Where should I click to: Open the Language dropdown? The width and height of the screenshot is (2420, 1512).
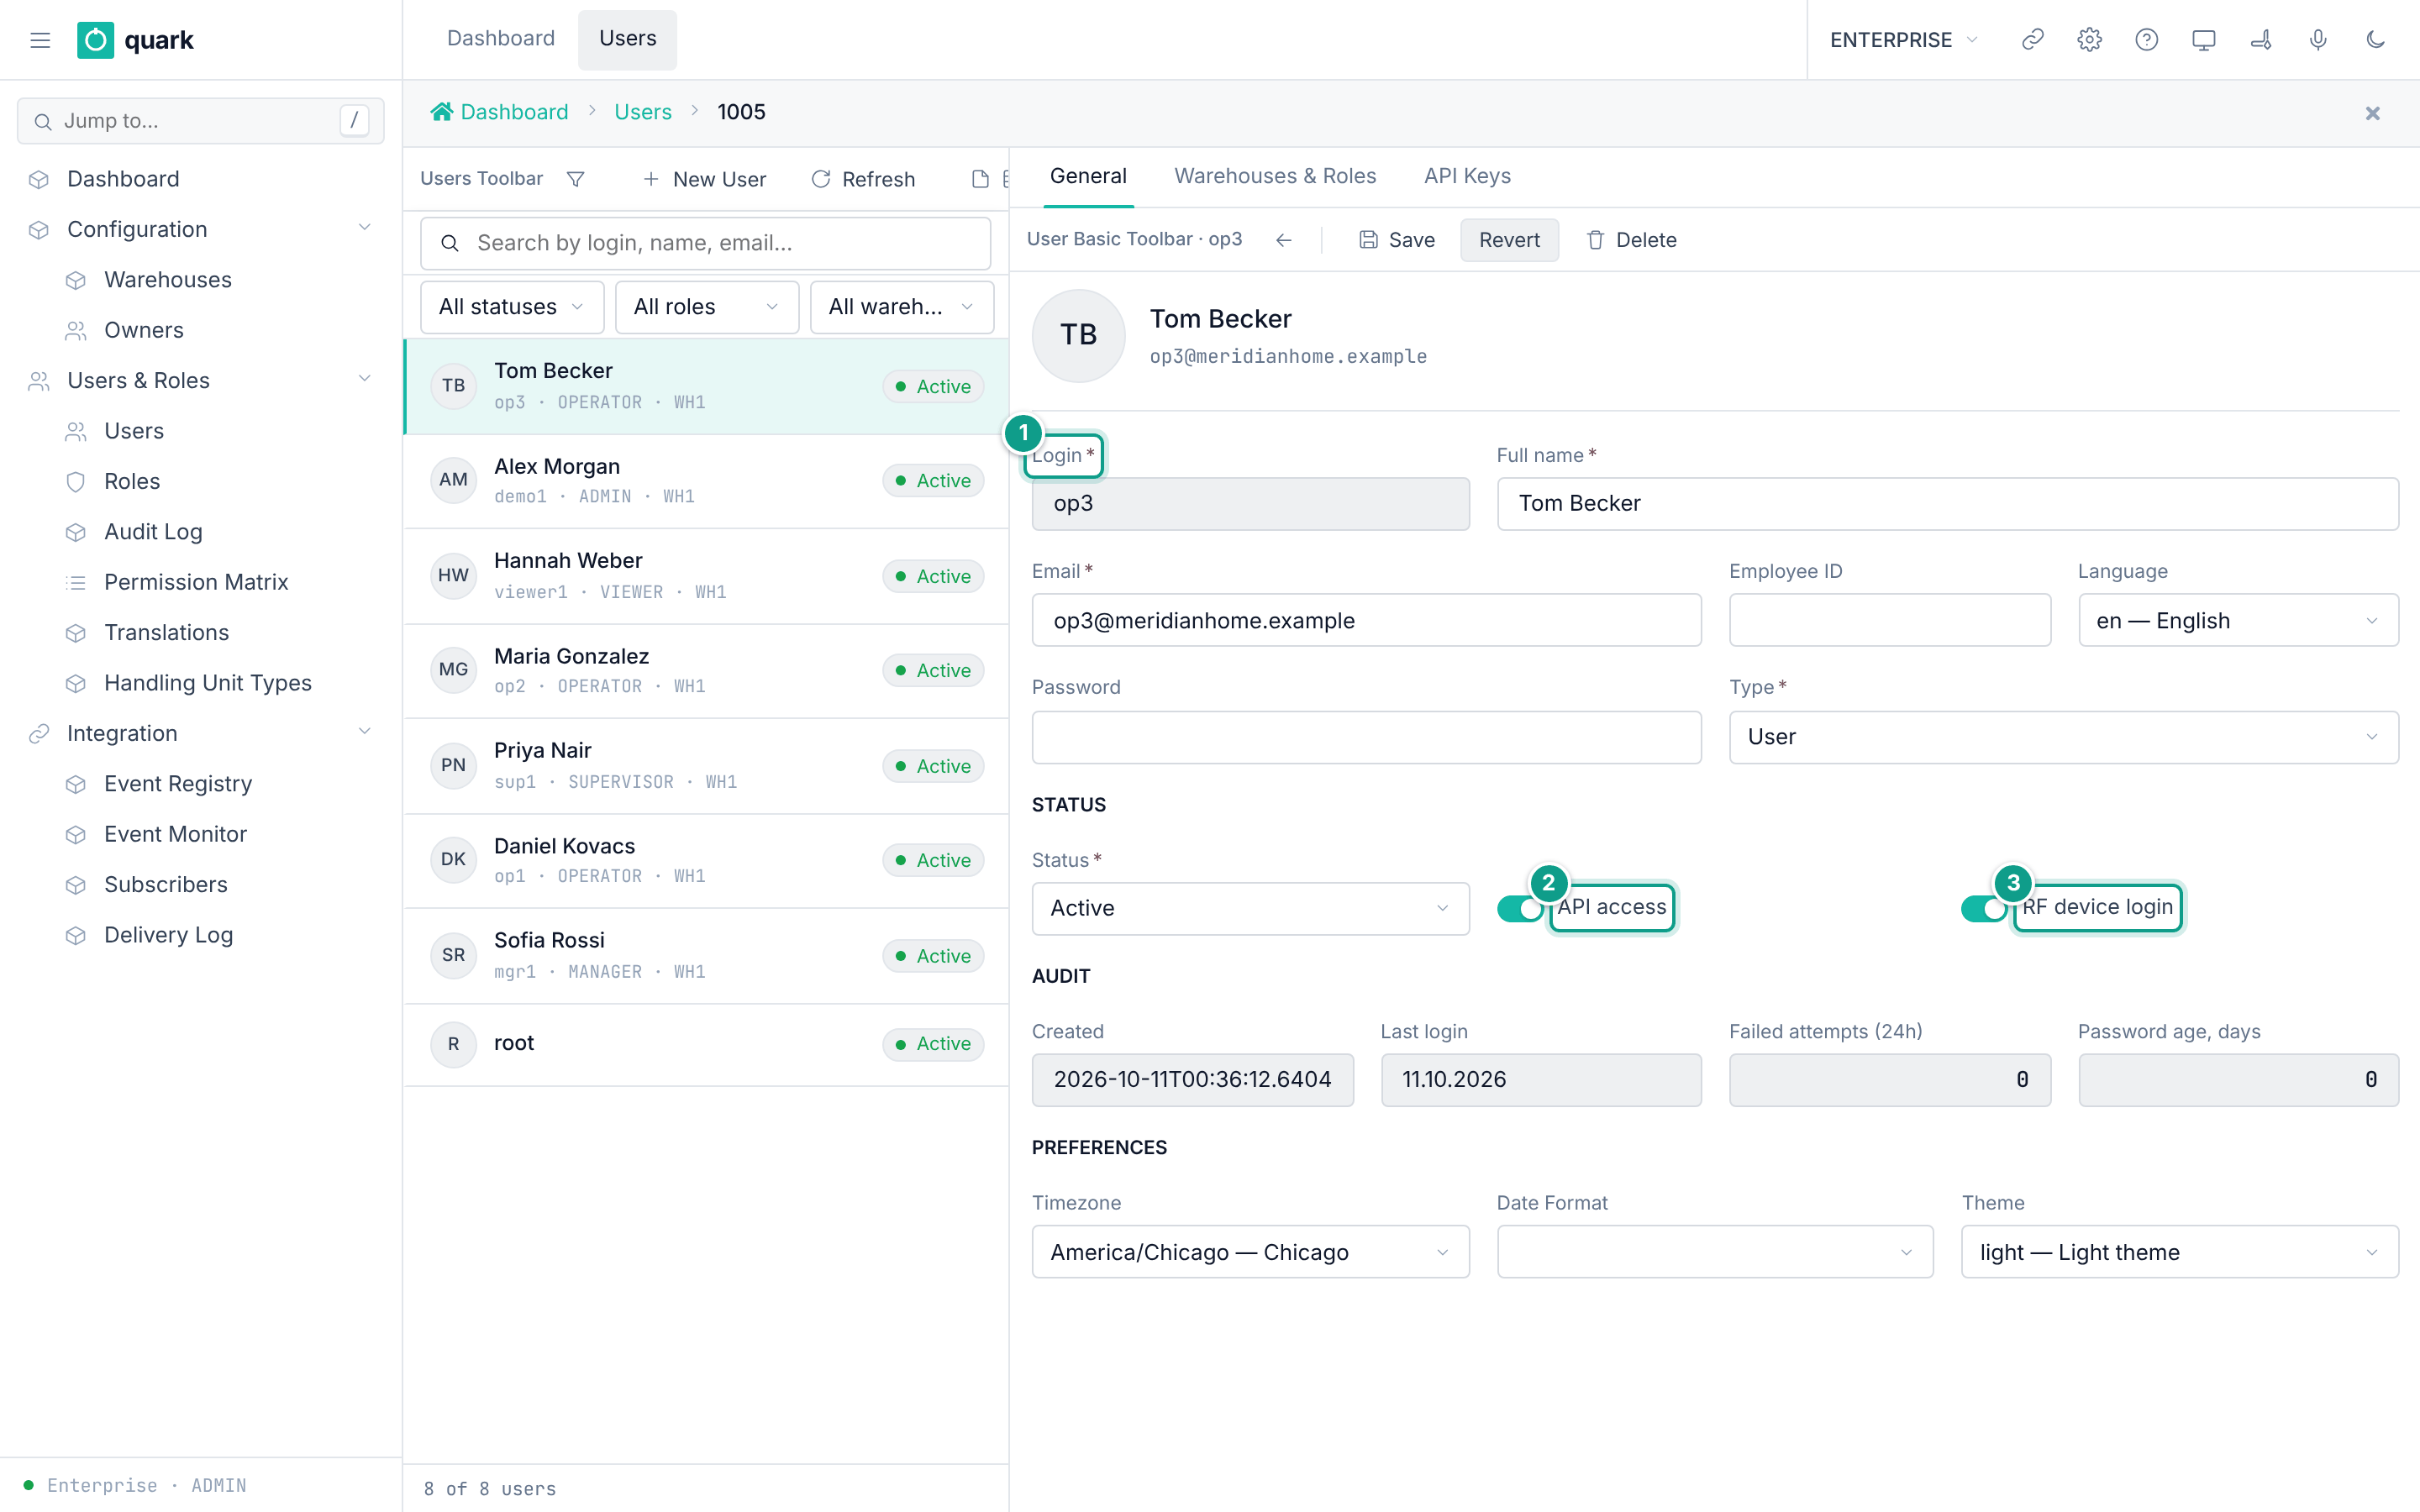[2238, 620]
